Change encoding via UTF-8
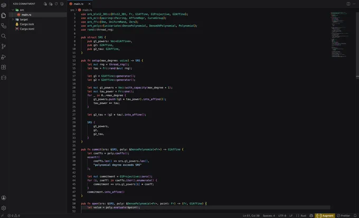This screenshot has width=359, height=218. pyautogui.click(x=282, y=216)
